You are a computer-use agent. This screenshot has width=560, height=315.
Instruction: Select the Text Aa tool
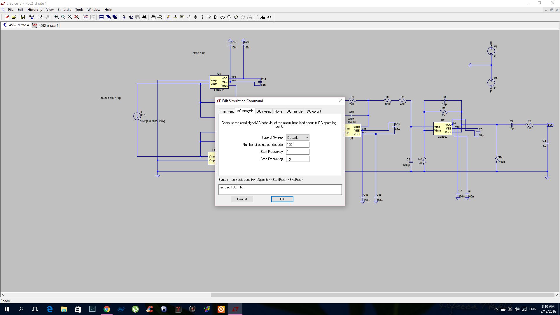pos(263,17)
